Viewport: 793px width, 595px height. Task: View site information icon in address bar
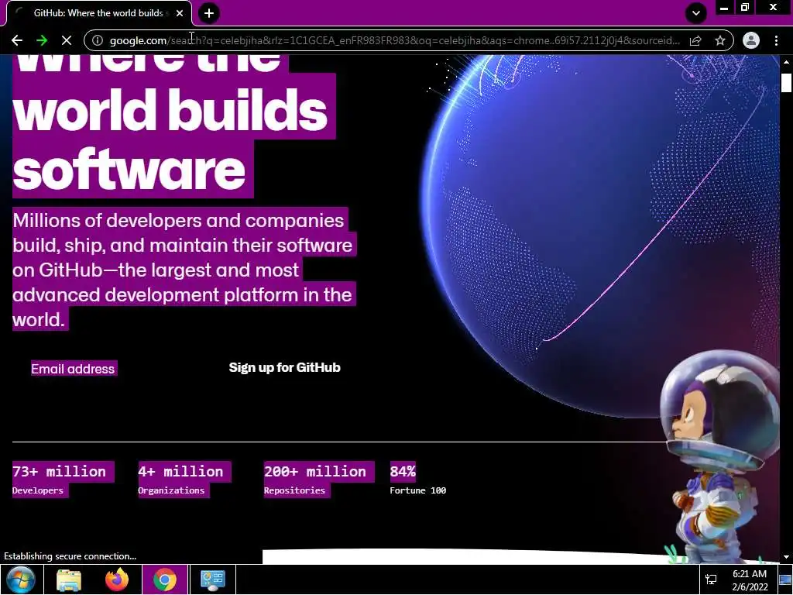pos(98,40)
